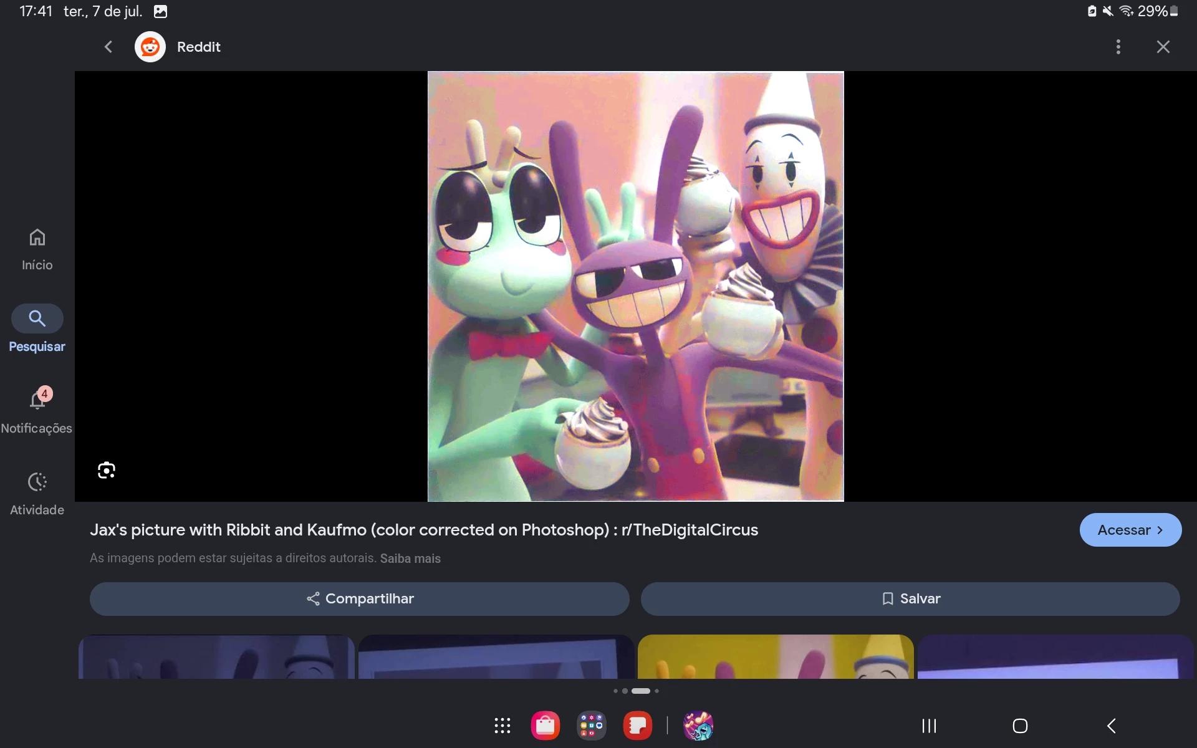The image size is (1197, 748).
Task: Open the Saiba mais link
Action: click(410, 559)
